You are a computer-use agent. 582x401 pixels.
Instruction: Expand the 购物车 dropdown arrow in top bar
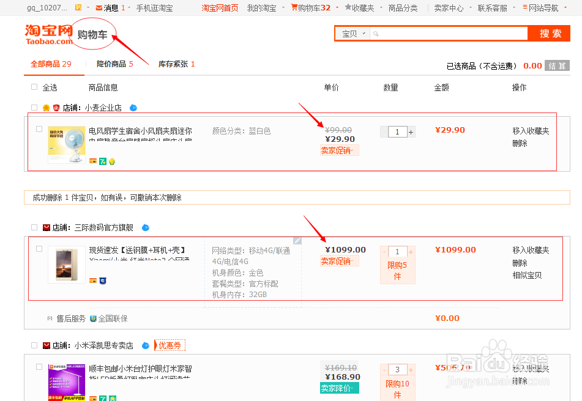[x=337, y=7]
